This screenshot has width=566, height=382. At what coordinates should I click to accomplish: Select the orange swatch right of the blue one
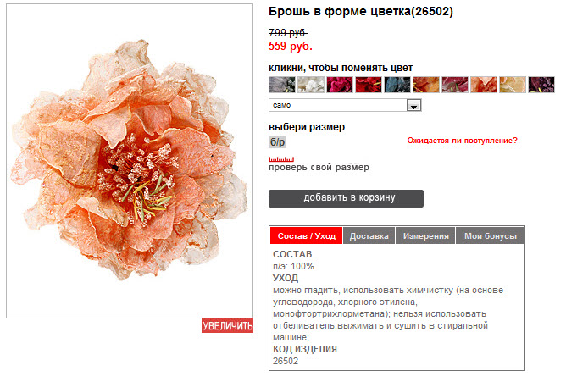click(x=425, y=85)
